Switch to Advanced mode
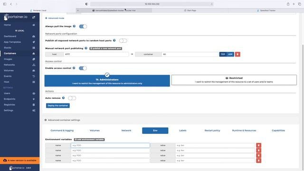Viewport: 304px width, 171px height. tap(55, 18)
